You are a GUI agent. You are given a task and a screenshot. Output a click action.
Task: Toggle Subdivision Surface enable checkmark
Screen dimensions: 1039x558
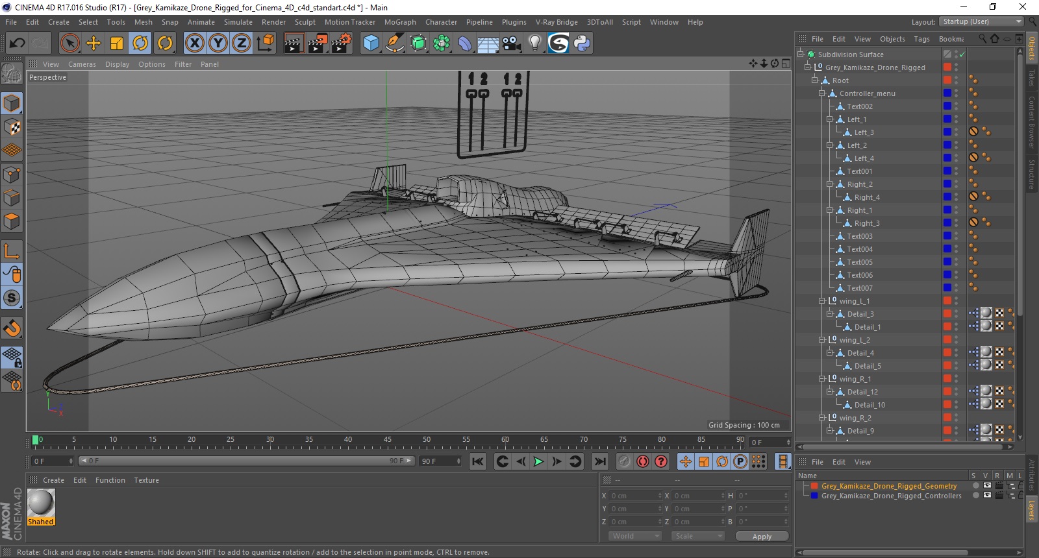pyautogui.click(x=962, y=55)
